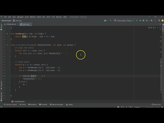The image size is (164, 123).
Task: Click the main.cpp breadcrumb in navigation bar
Action: pos(17,20)
